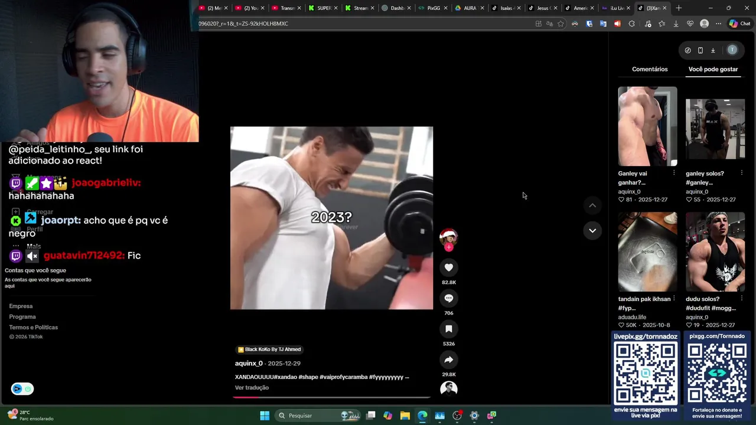The image size is (756, 425).
Task: Save video with the bookmark icon
Action: pyautogui.click(x=449, y=329)
